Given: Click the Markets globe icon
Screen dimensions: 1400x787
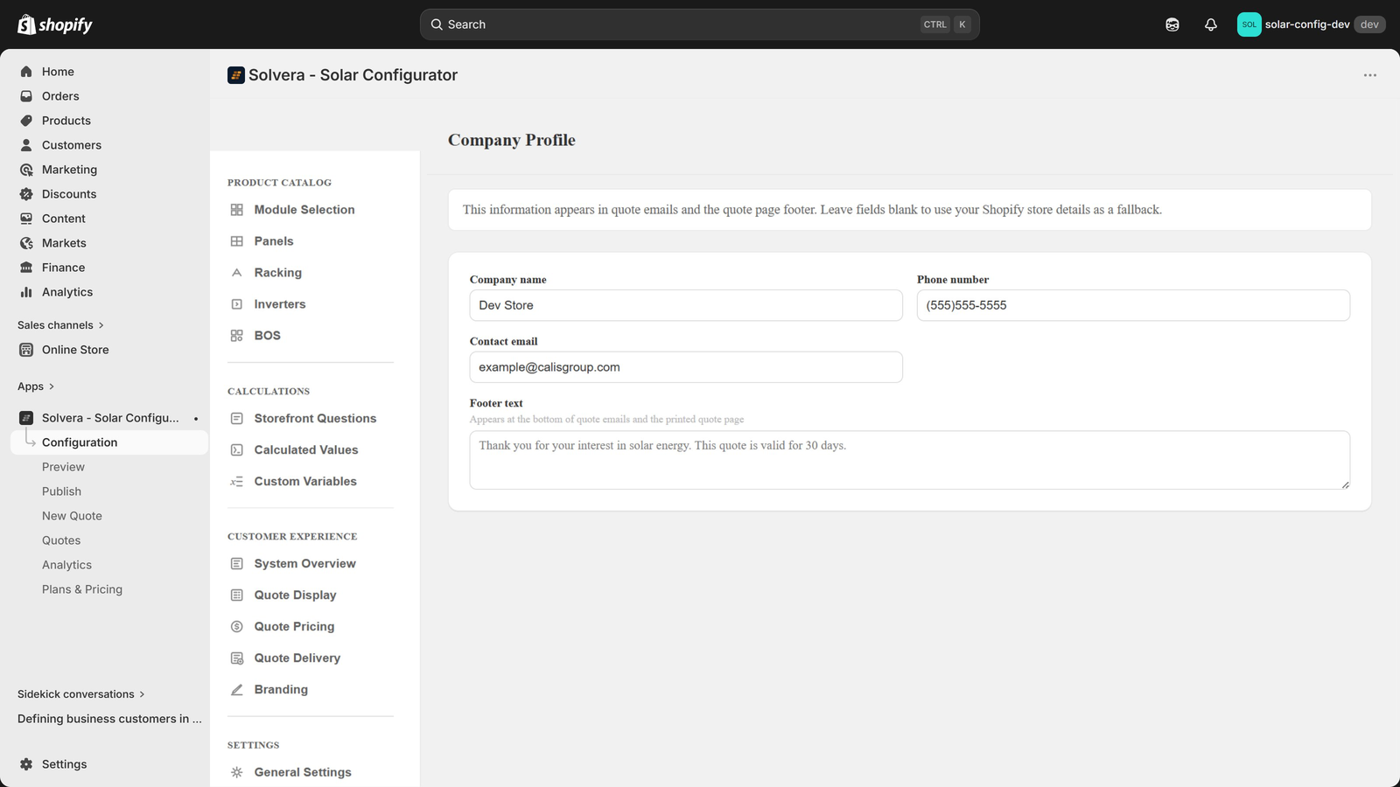Looking at the screenshot, I should pos(26,243).
